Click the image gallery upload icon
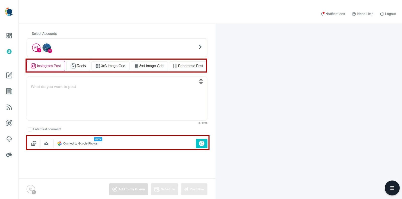The height and width of the screenshot is (199, 402). [34, 144]
